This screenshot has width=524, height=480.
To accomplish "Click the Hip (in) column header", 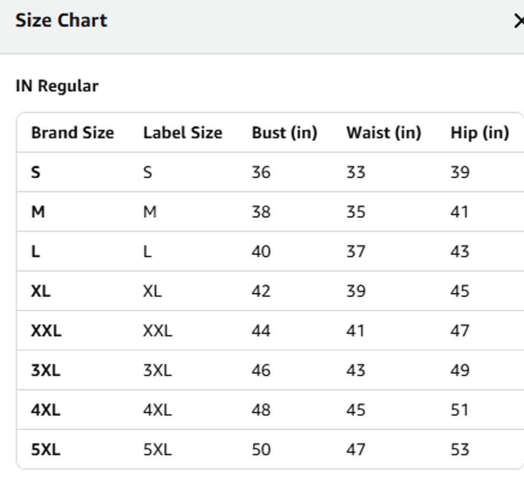I will pos(479,133).
